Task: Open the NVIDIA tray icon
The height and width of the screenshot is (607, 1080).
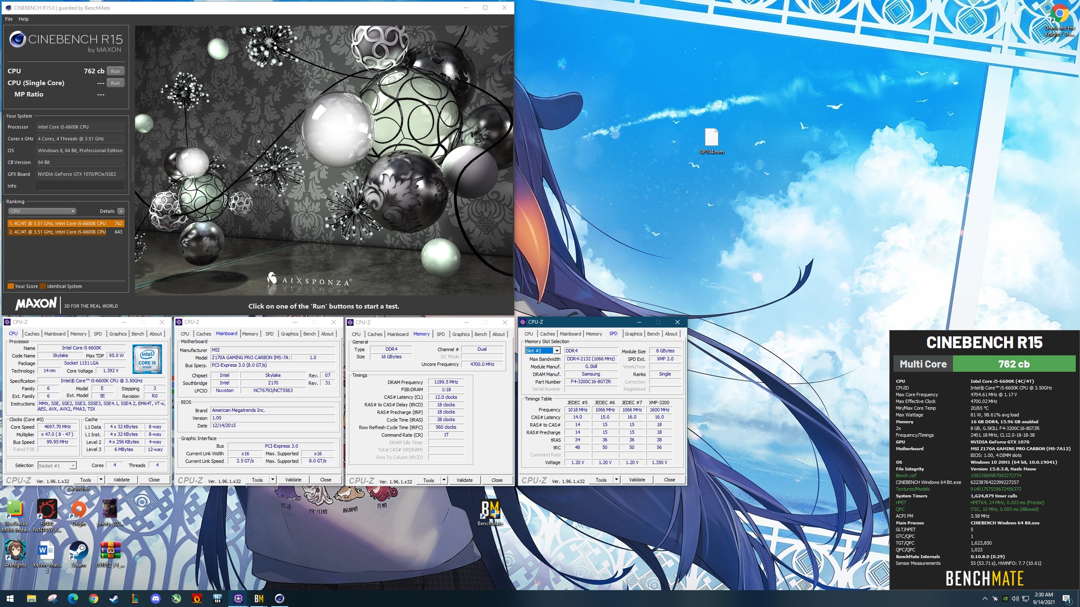Action: (1005, 599)
